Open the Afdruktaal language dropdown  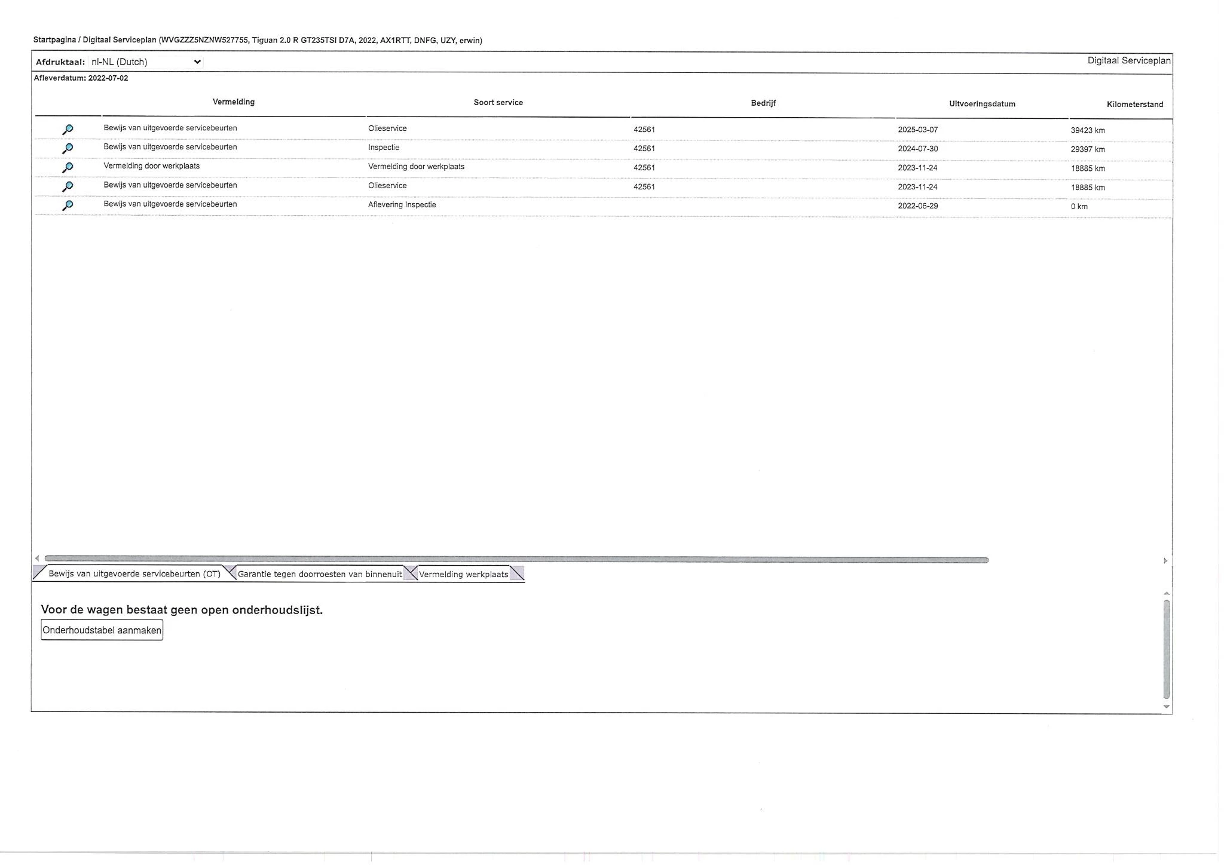pyautogui.click(x=145, y=62)
